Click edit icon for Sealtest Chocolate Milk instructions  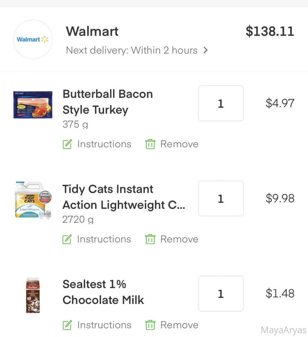(x=67, y=325)
